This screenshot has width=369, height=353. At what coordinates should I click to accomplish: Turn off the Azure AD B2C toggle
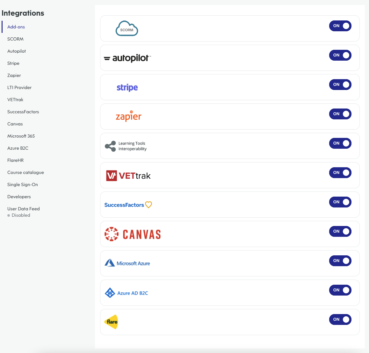coord(340,290)
